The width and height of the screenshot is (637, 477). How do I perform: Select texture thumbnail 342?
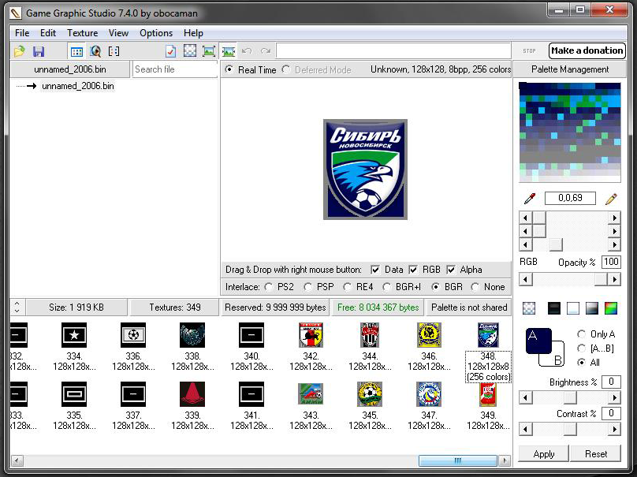(x=311, y=335)
